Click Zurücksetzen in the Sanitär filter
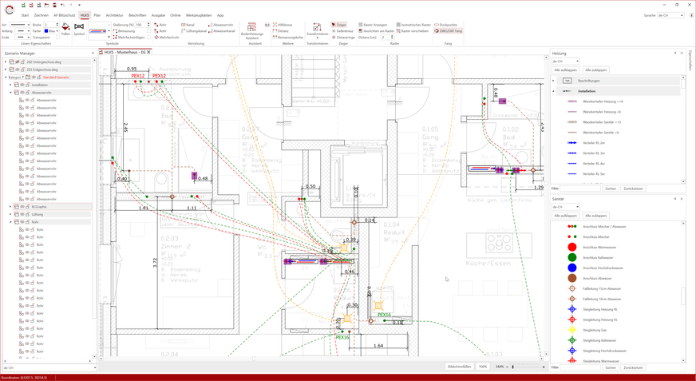The image size is (696, 381). coord(633,367)
